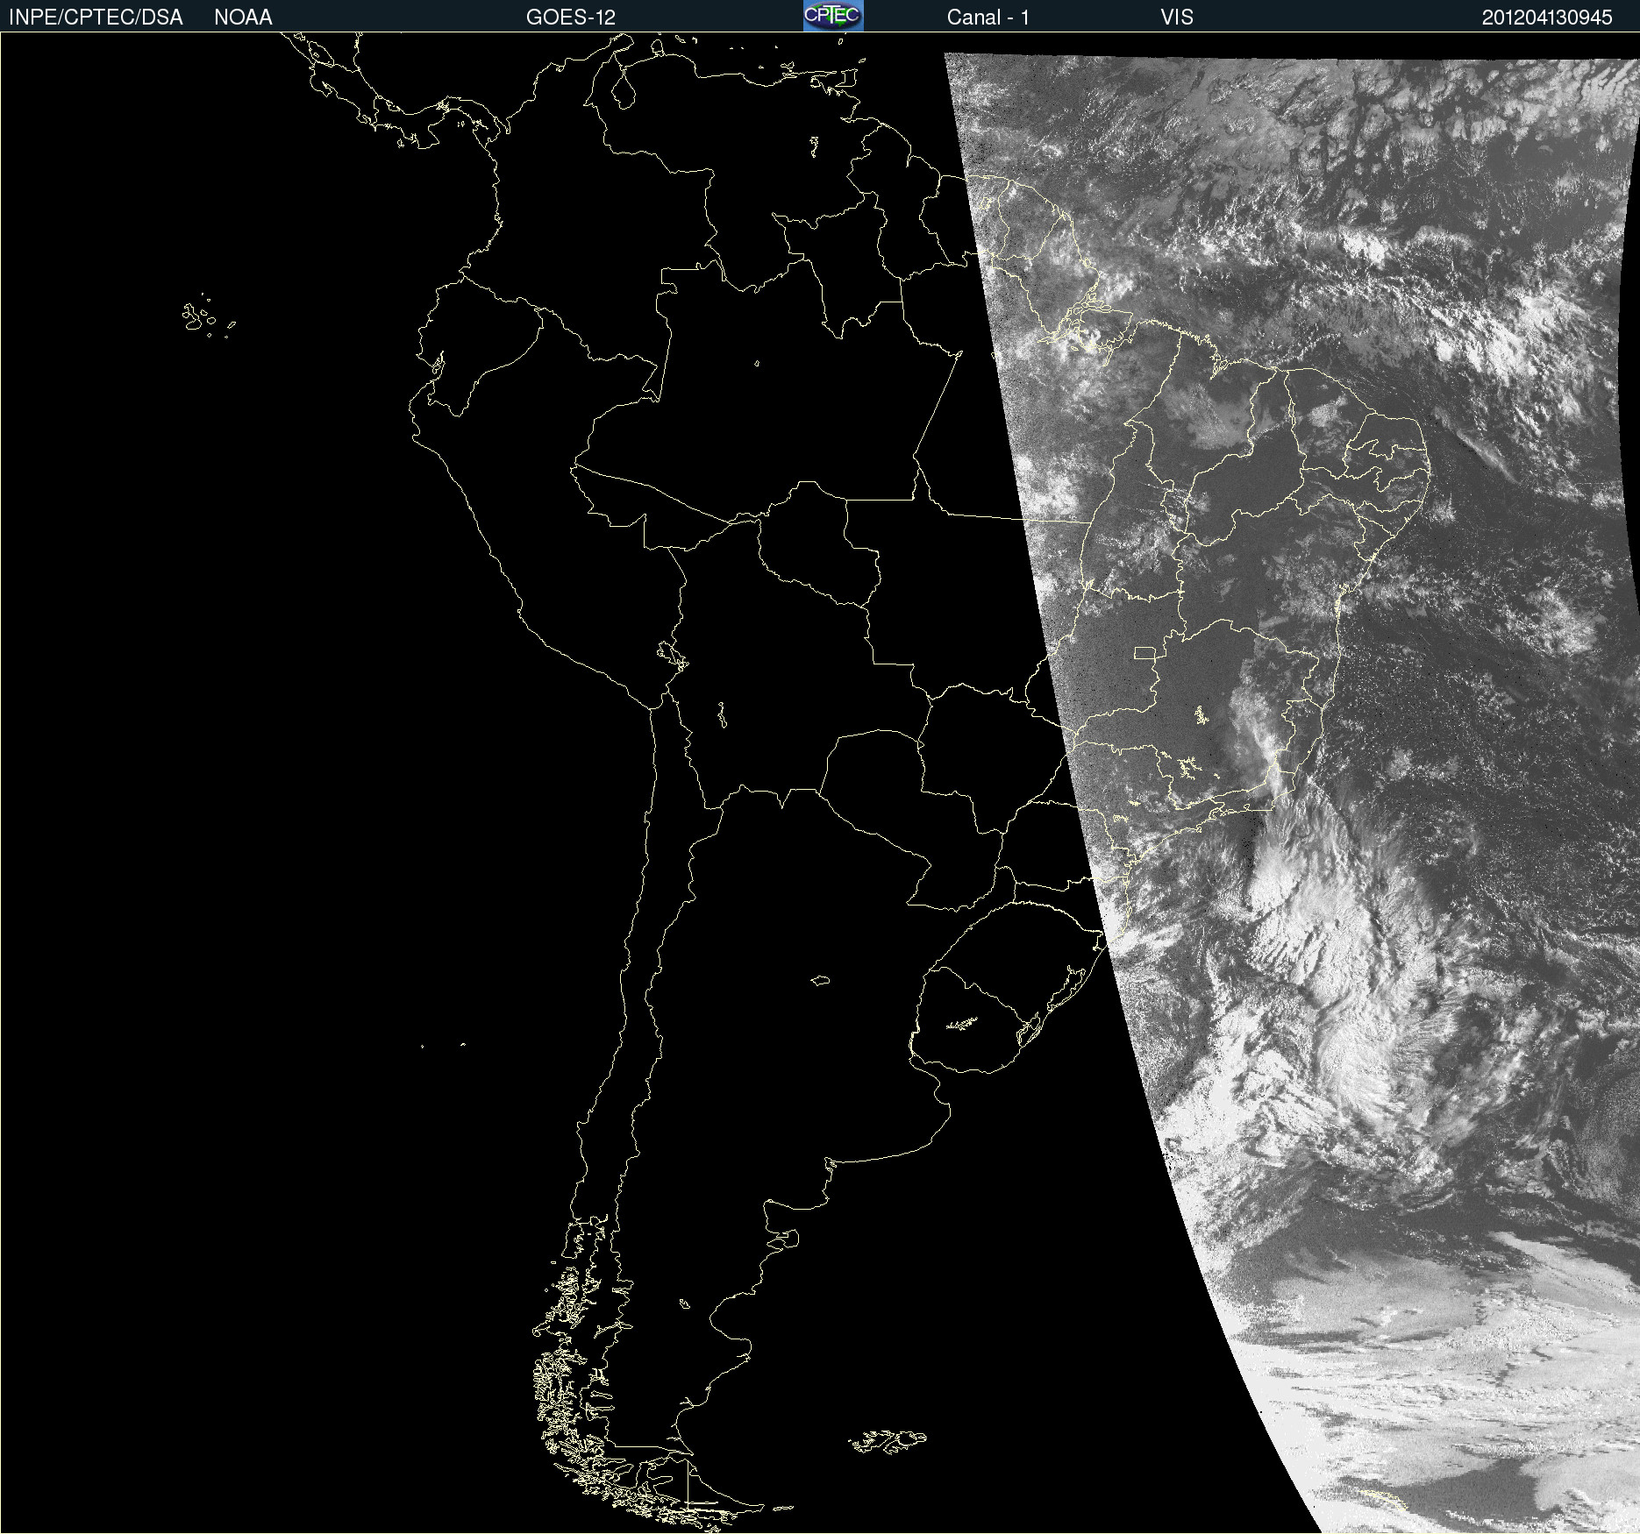Image resolution: width=1640 pixels, height=1534 pixels.
Task: Click the VIS channel label
Action: click(x=1177, y=18)
